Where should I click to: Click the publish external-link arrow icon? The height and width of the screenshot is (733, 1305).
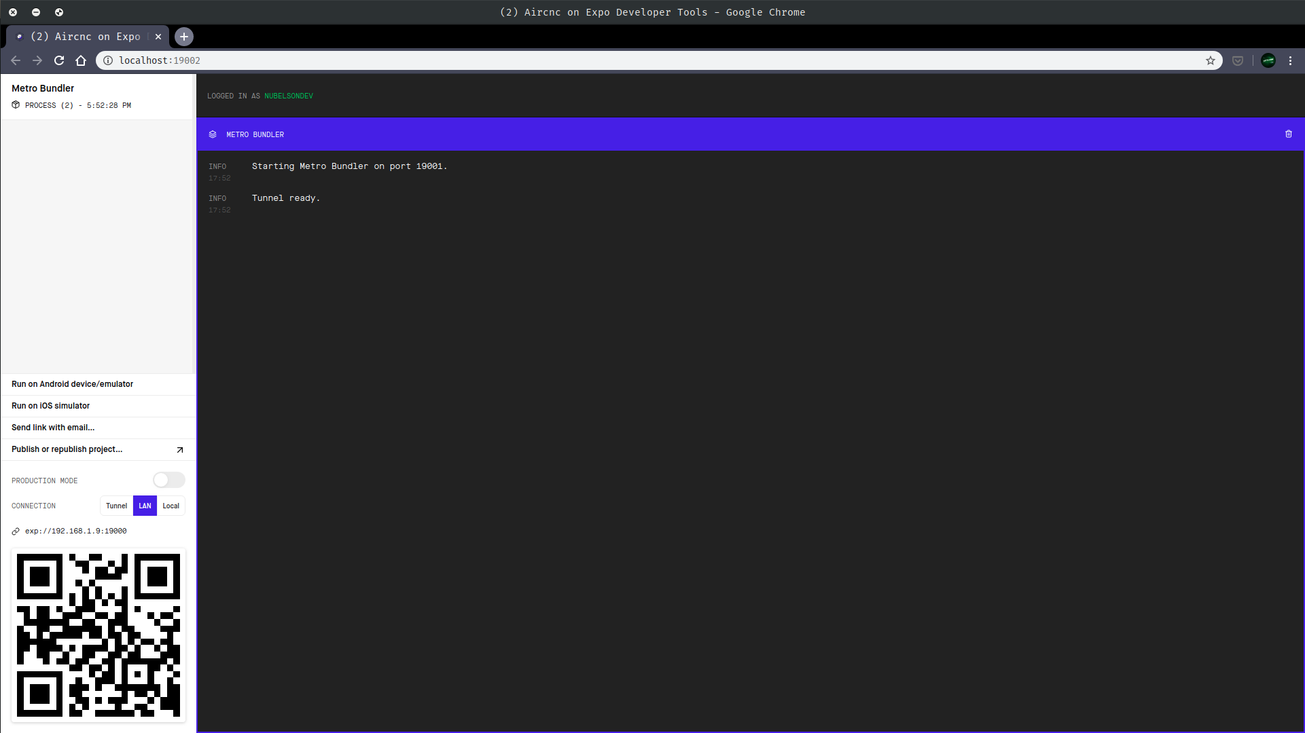180,450
